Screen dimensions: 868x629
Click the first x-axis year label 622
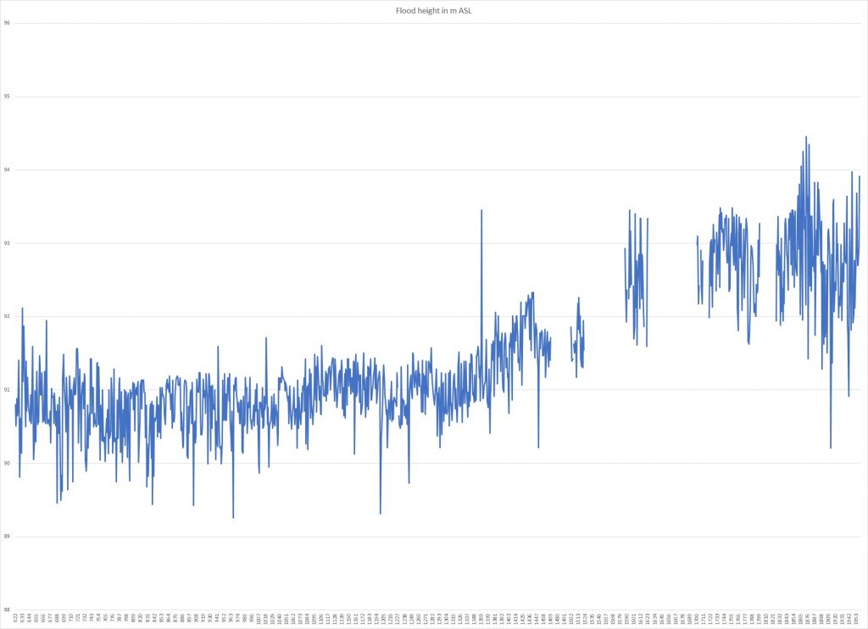click(15, 618)
